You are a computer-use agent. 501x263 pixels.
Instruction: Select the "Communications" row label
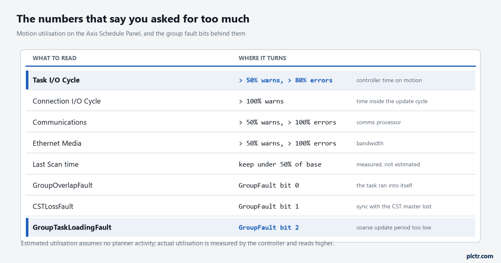(x=60, y=122)
